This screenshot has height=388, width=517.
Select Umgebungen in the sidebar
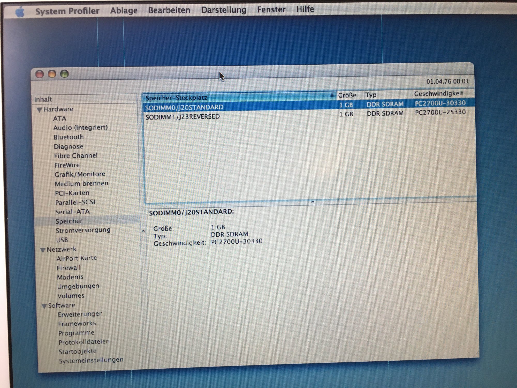tap(78, 287)
